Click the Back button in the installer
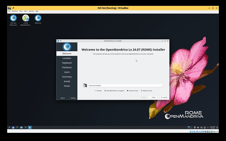Viewport: 226px width, 141px height. [x=143, y=97]
